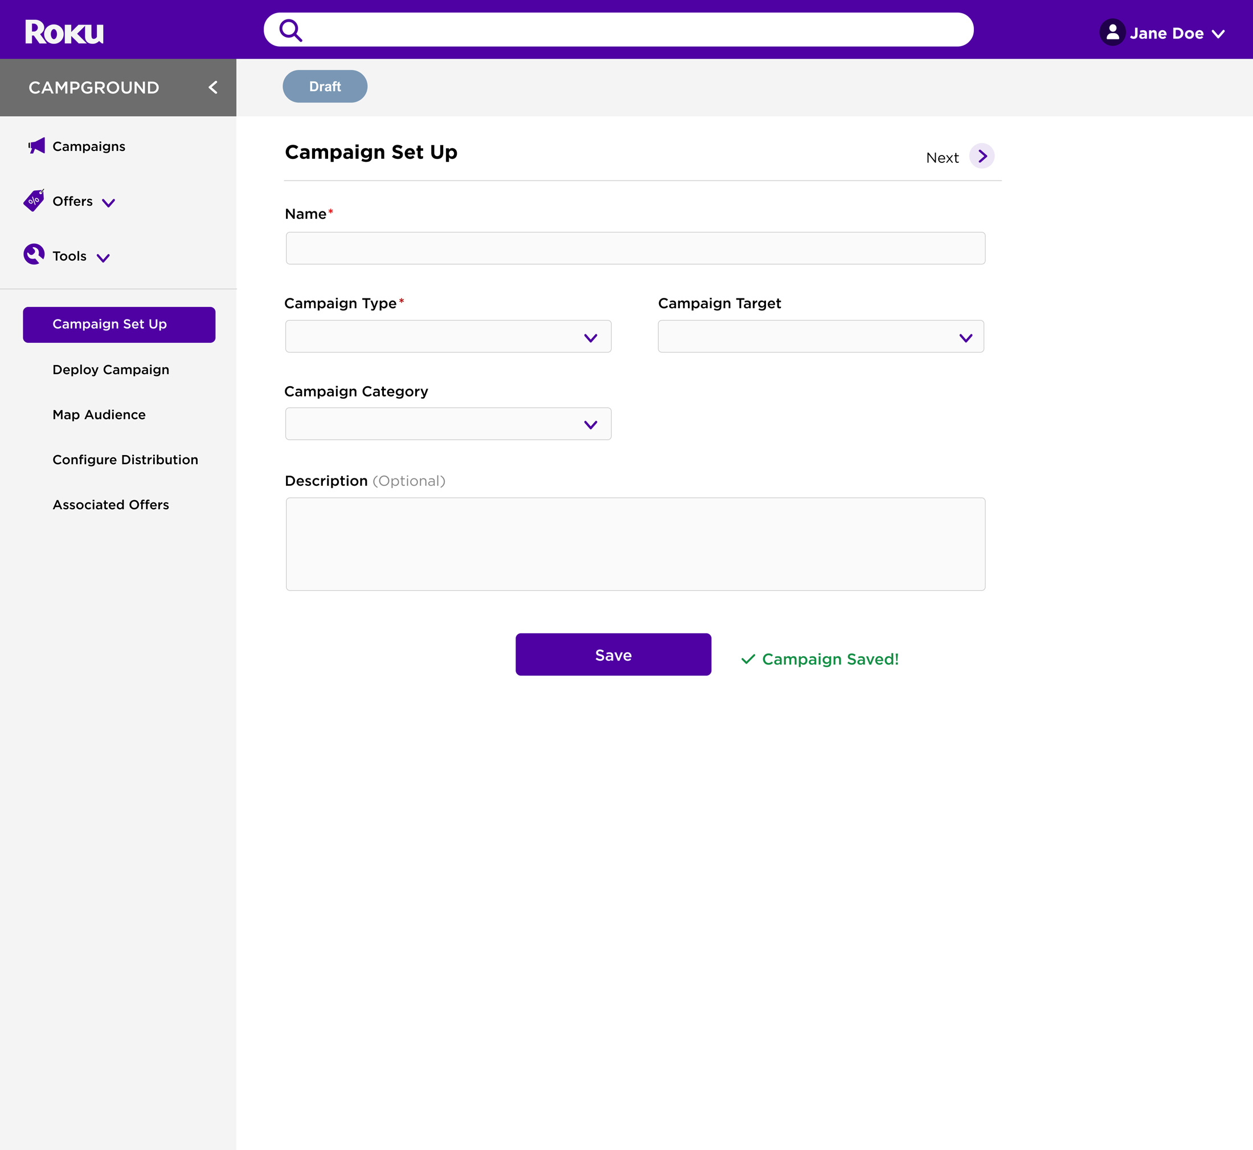Click the Next arrow circle icon
1253x1150 pixels.
point(982,156)
